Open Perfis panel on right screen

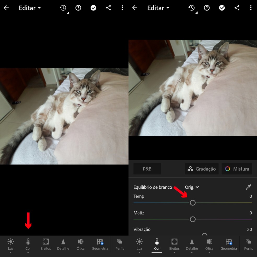coord(248,244)
